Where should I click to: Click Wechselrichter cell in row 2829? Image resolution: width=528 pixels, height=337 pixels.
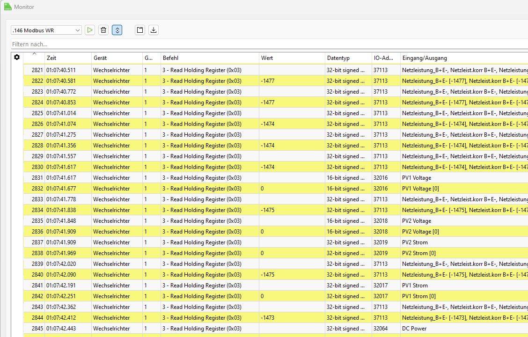click(x=111, y=156)
